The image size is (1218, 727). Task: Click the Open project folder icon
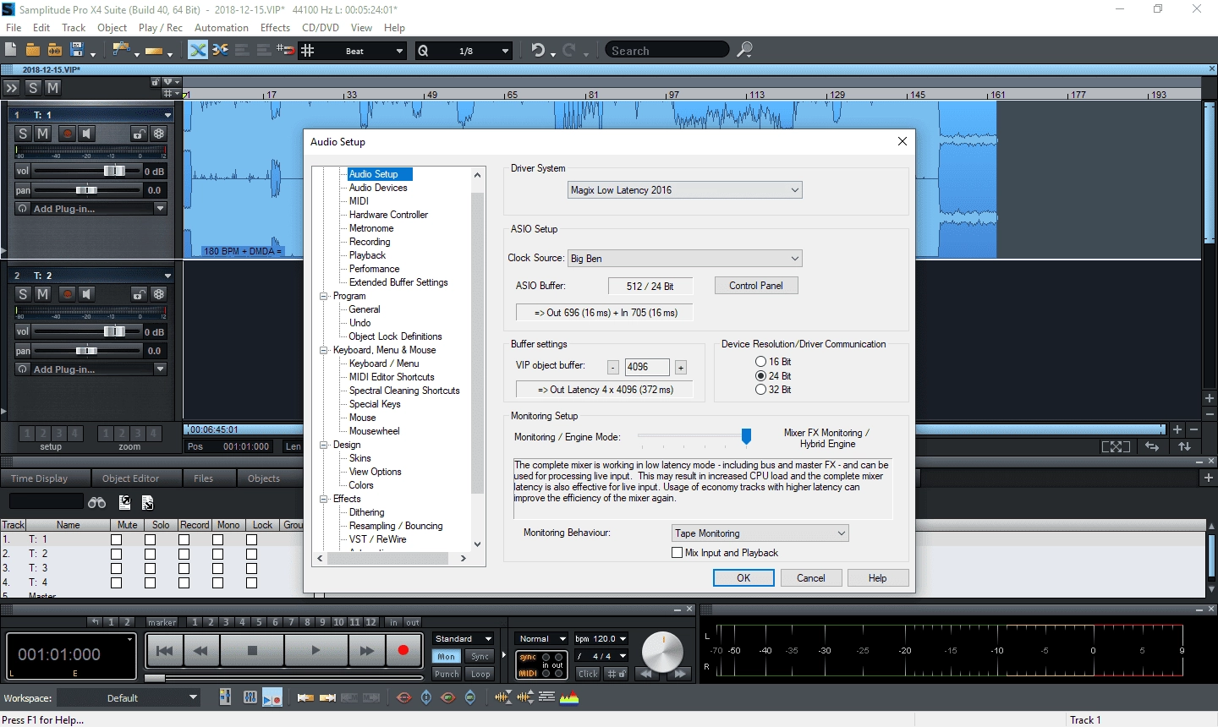point(33,50)
